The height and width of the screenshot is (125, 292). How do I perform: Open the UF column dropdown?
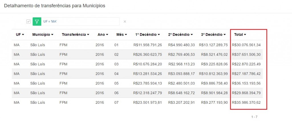[x=20, y=35]
